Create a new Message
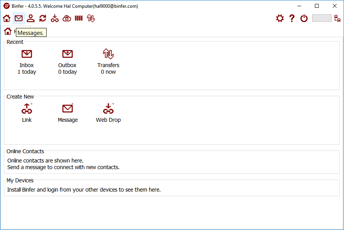Viewport: 344px width, 230px height. click(68, 112)
